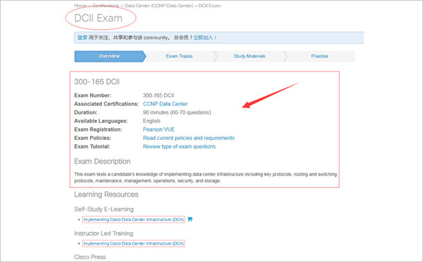Open Self-Study Implementing Cisco Data Center Infrastructure link
The height and width of the screenshot is (262, 423).
point(134,220)
